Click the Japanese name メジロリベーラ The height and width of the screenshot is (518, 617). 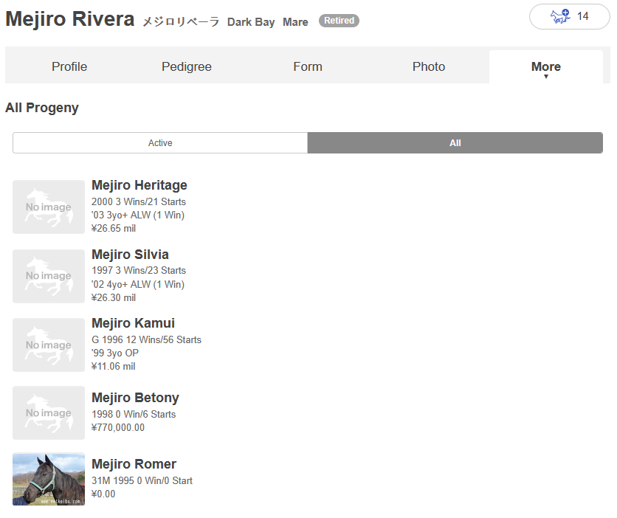point(181,21)
